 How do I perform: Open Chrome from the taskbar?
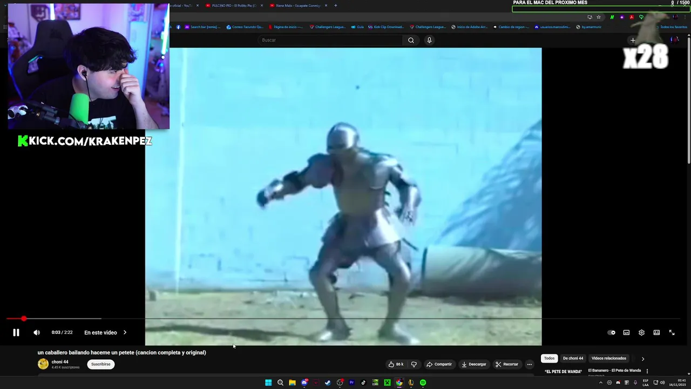pyautogui.click(x=399, y=383)
